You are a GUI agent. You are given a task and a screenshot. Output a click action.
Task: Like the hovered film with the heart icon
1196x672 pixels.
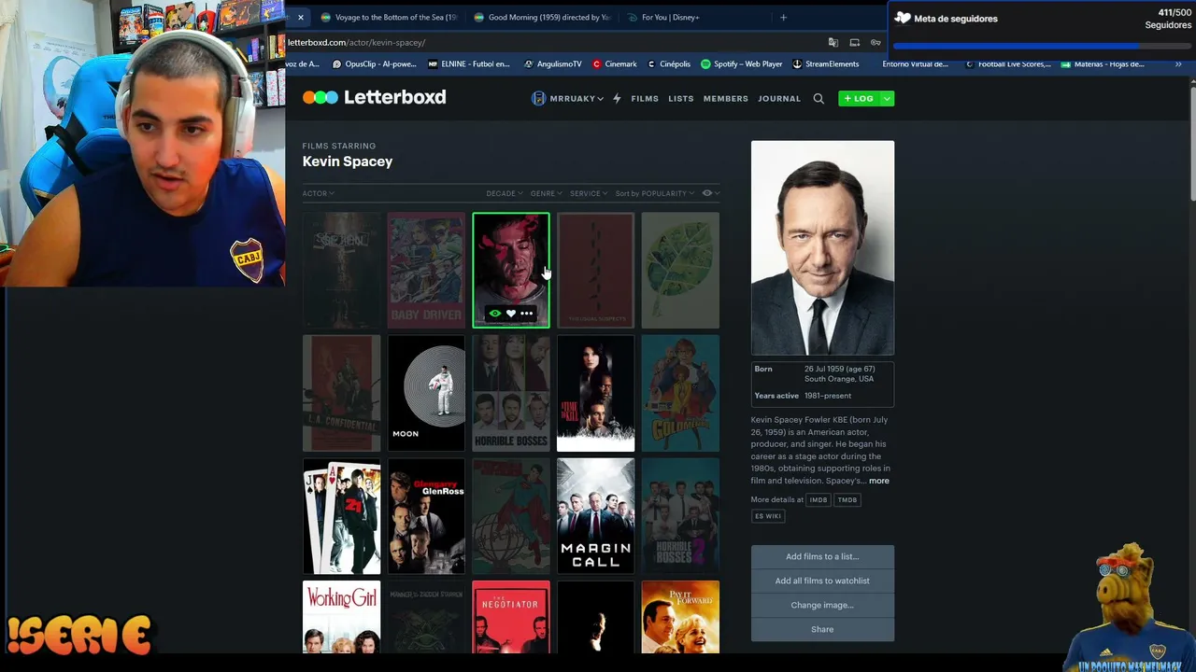pos(511,314)
